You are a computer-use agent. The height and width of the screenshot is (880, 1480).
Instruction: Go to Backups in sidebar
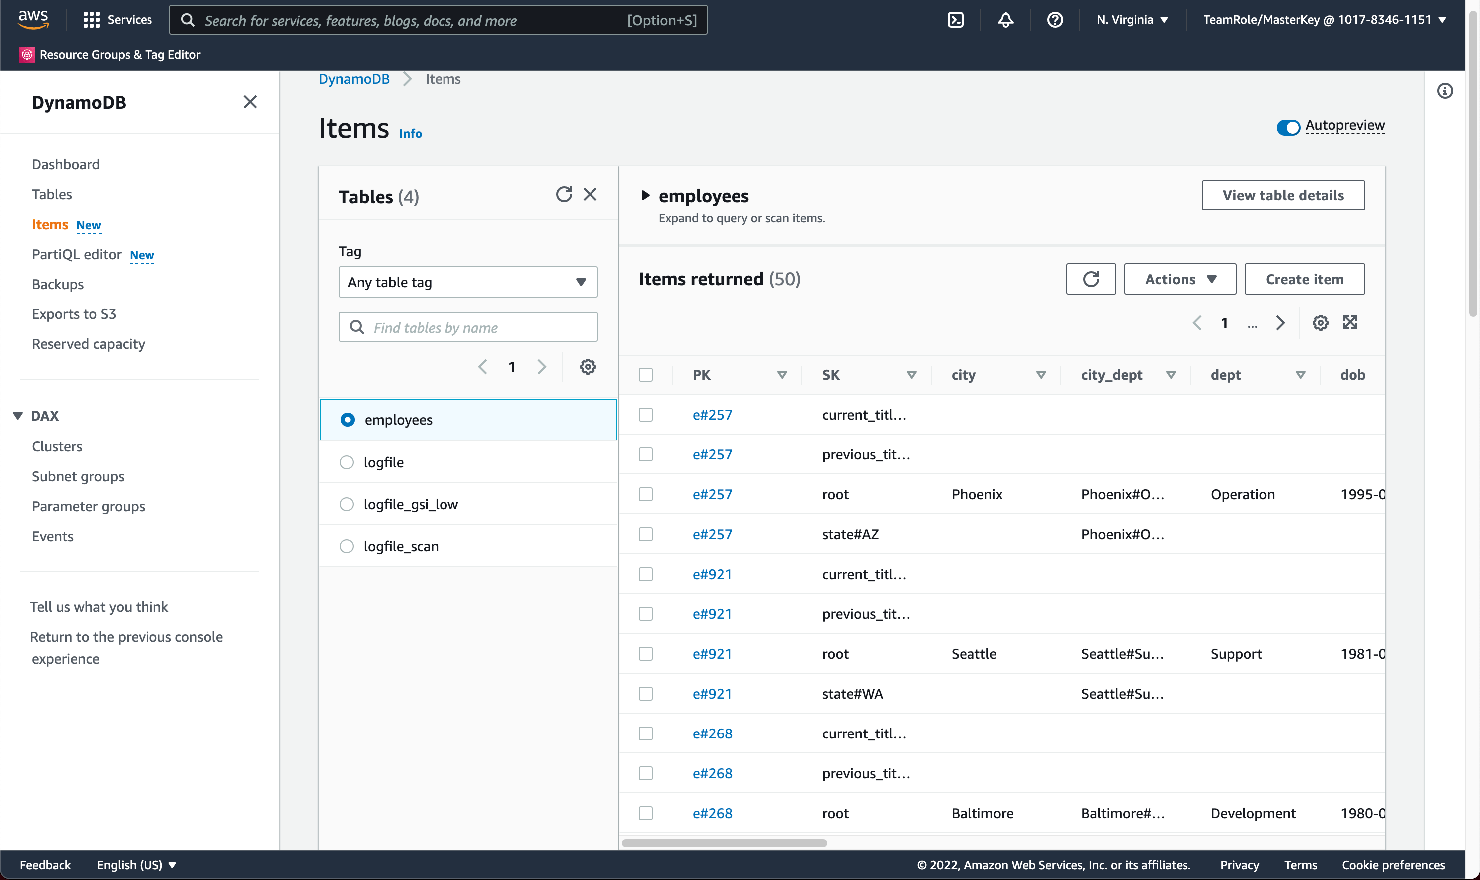click(x=57, y=284)
